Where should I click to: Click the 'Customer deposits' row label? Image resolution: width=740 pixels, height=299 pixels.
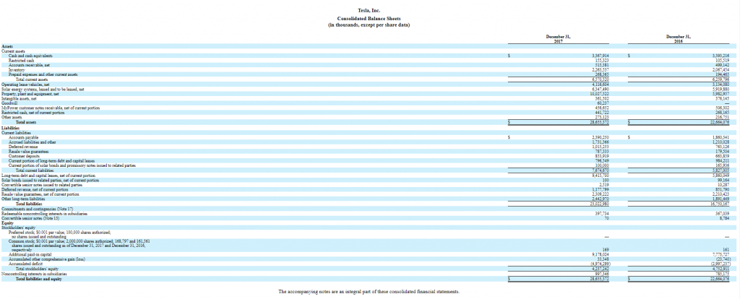(x=24, y=155)
